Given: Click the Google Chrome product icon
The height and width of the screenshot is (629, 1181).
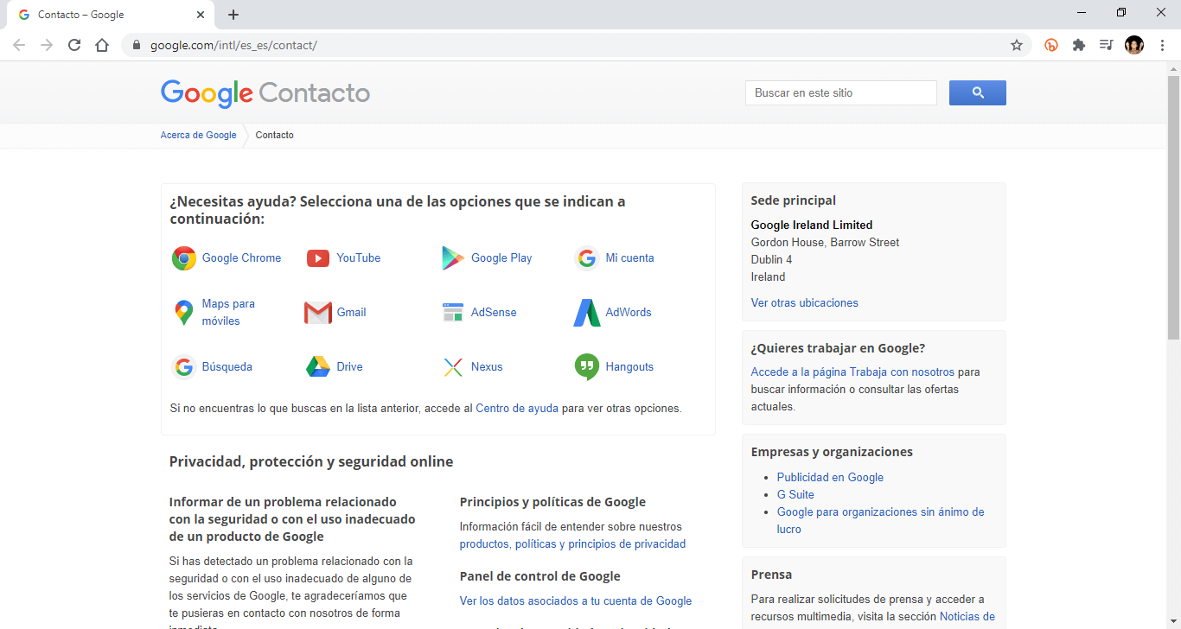Looking at the screenshot, I should (x=184, y=258).
